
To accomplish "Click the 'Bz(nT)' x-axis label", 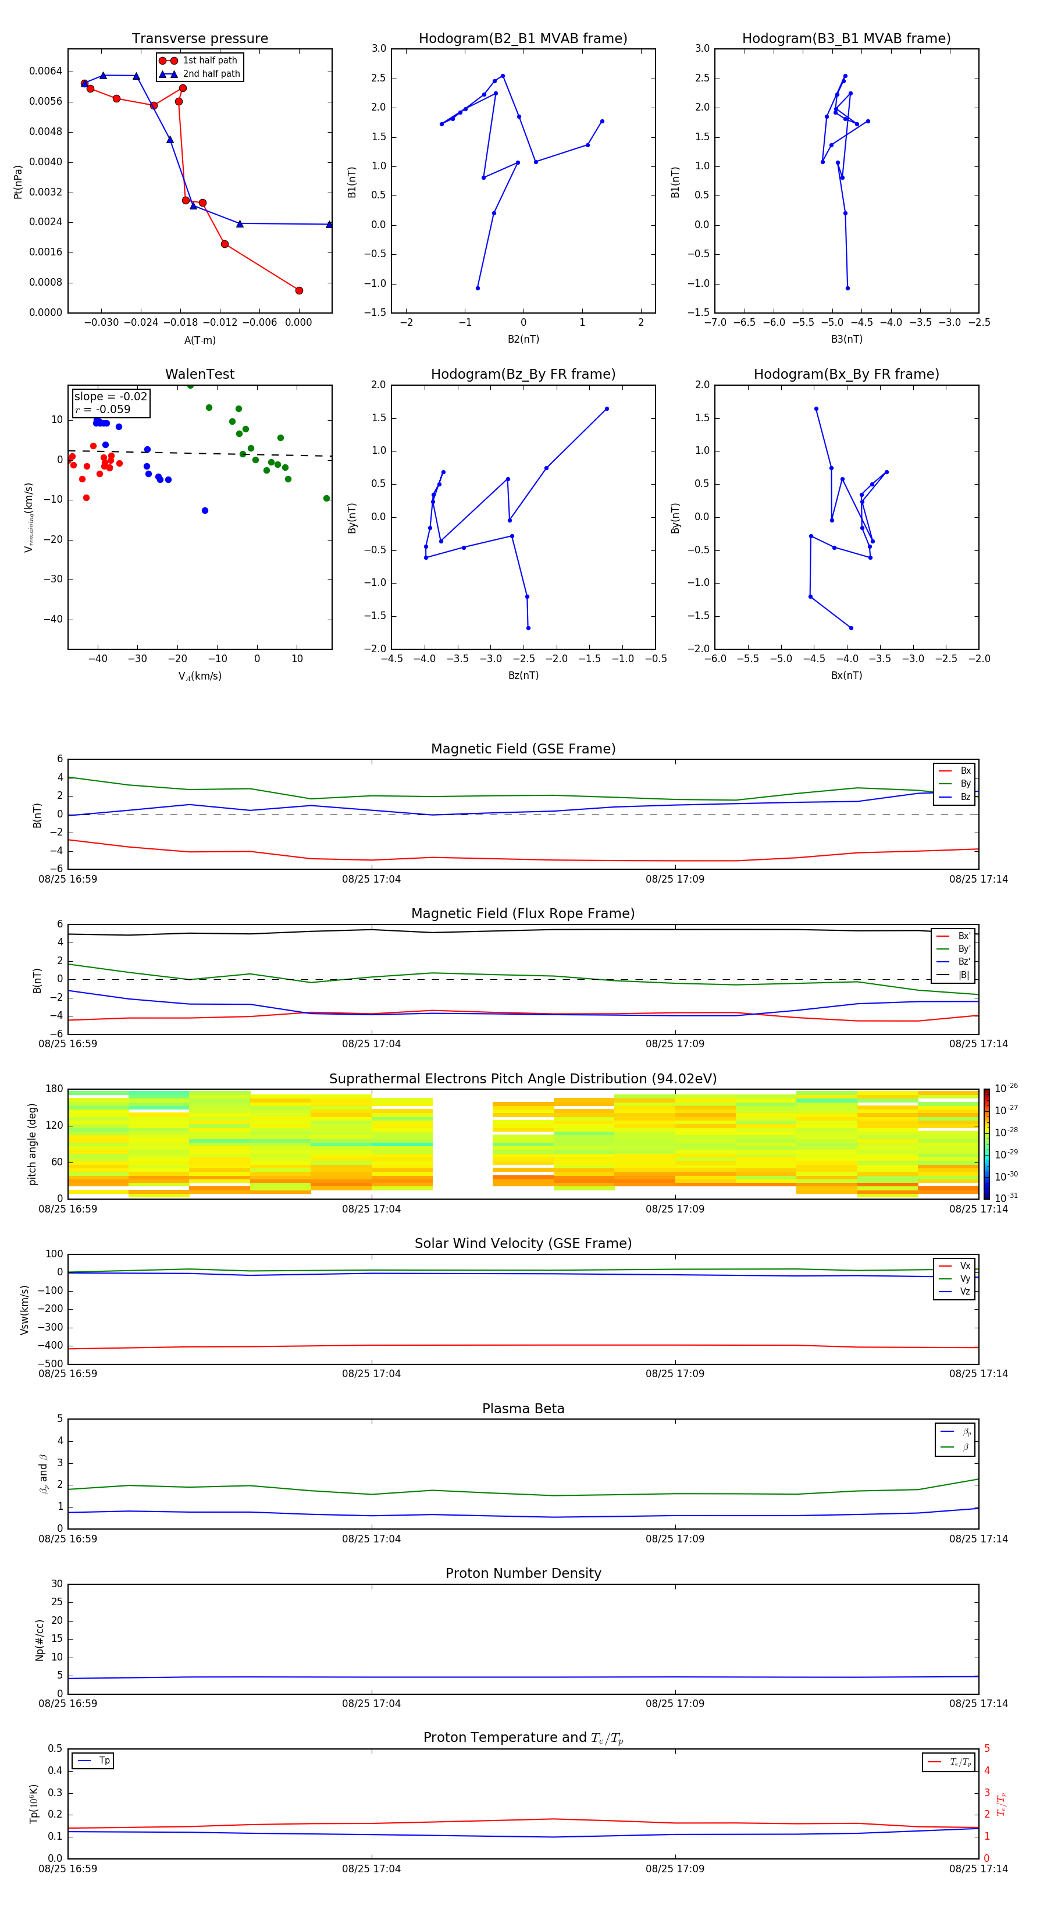I will tap(523, 675).
